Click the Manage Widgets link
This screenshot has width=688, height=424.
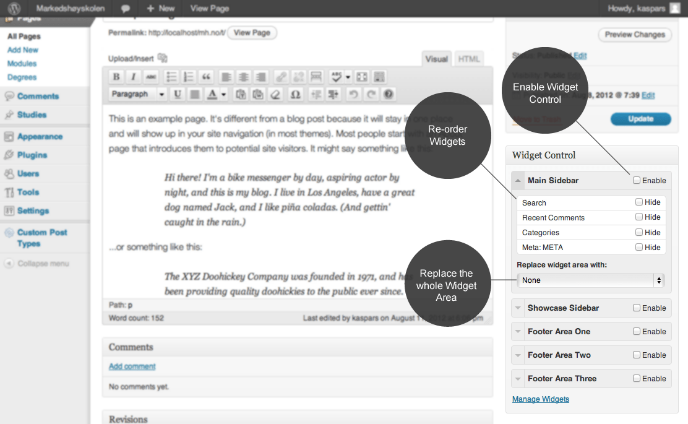pos(540,399)
